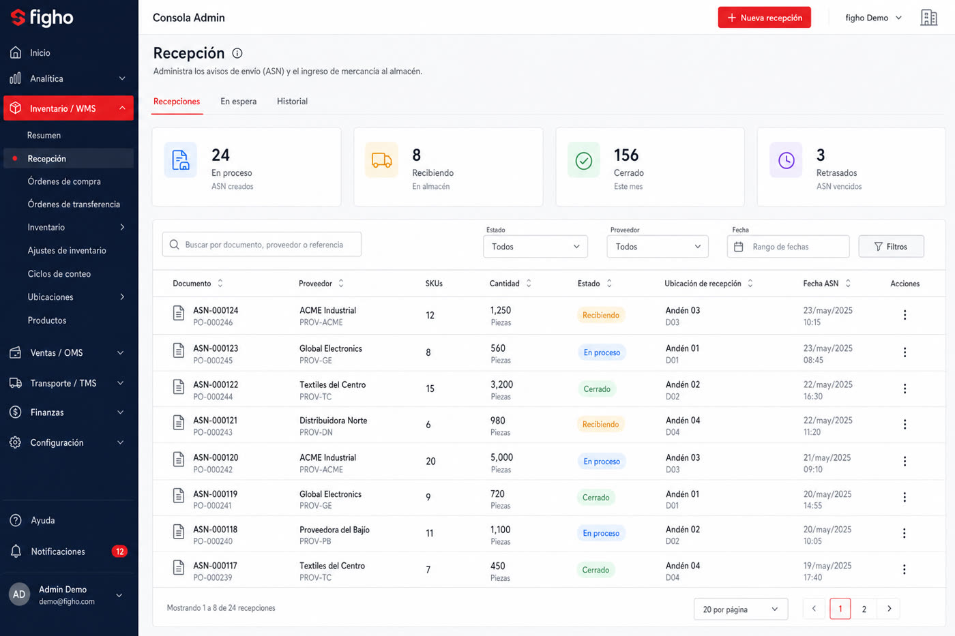The height and width of the screenshot is (636, 955).
Task: Expand the Inventario submenu
Action: tap(122, 228)
